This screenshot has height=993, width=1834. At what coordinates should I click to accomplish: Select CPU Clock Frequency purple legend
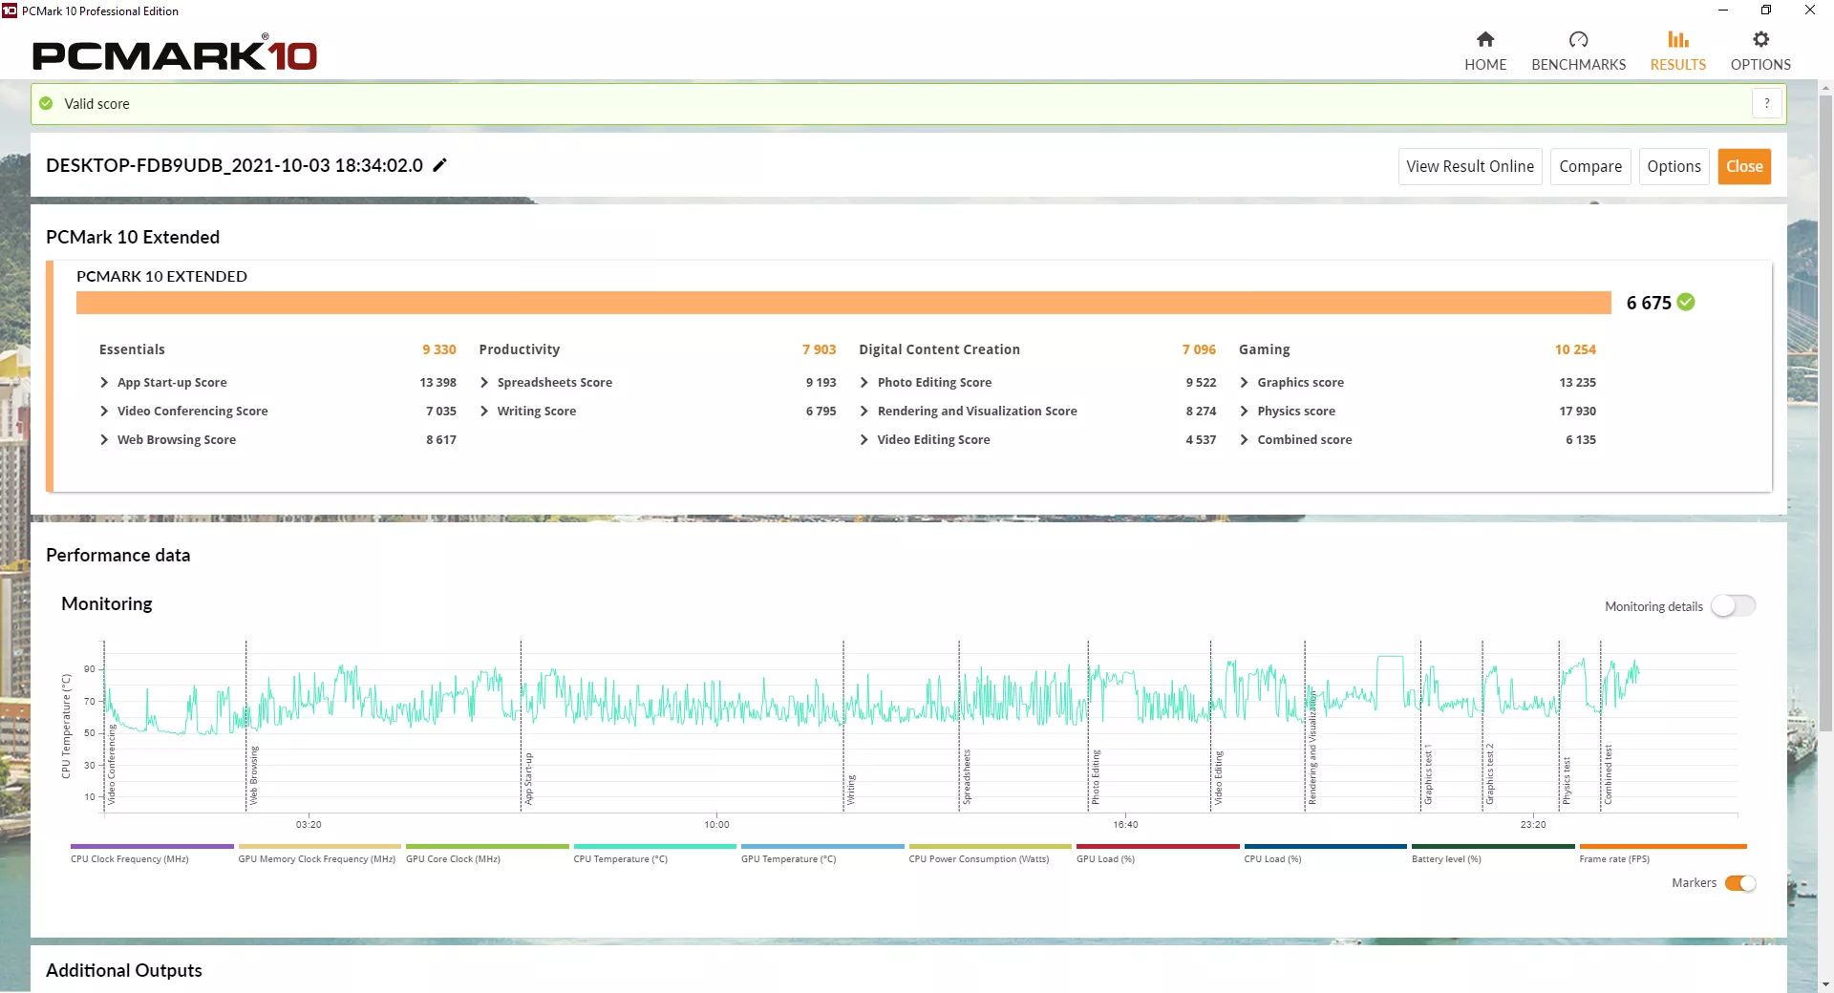coord(152,854)
